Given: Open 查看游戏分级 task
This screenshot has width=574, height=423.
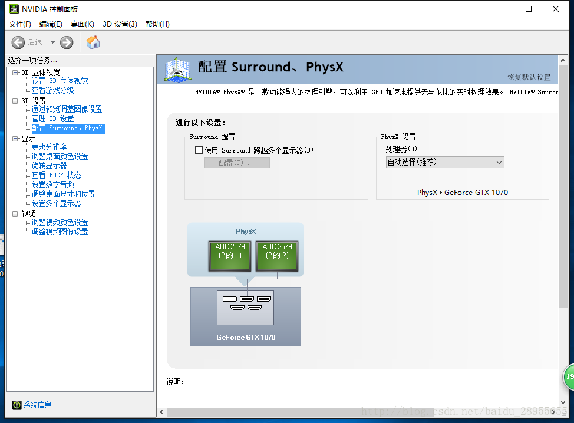Looking at the screenshot, I should click(52, 90).
